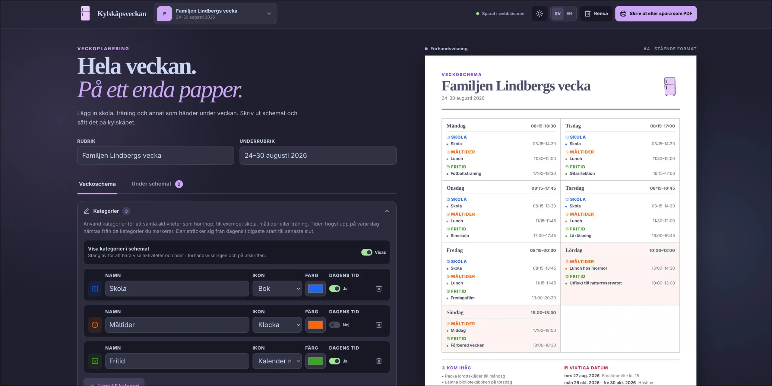Open the blue color swatch for Skola
The width and height of the screenshot is (772, 386).
(x=315, y=289)
